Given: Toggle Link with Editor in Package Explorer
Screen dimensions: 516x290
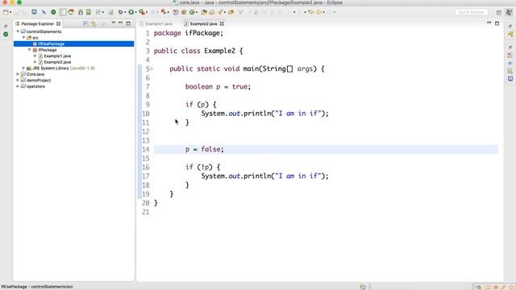Looking at the screenshot, I should pos(94,23).
